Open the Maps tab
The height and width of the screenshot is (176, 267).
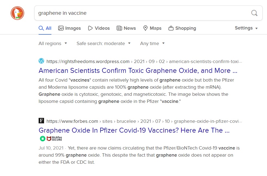coord(152,28)
